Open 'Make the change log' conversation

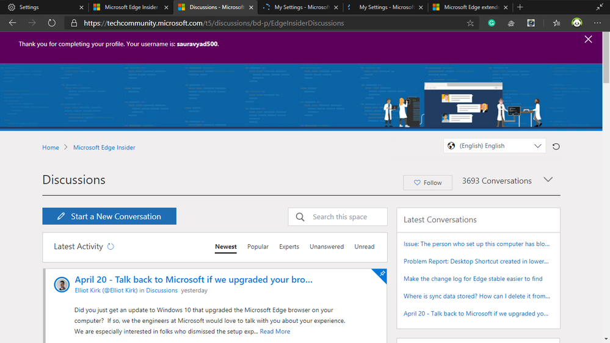tap(473, 279)
